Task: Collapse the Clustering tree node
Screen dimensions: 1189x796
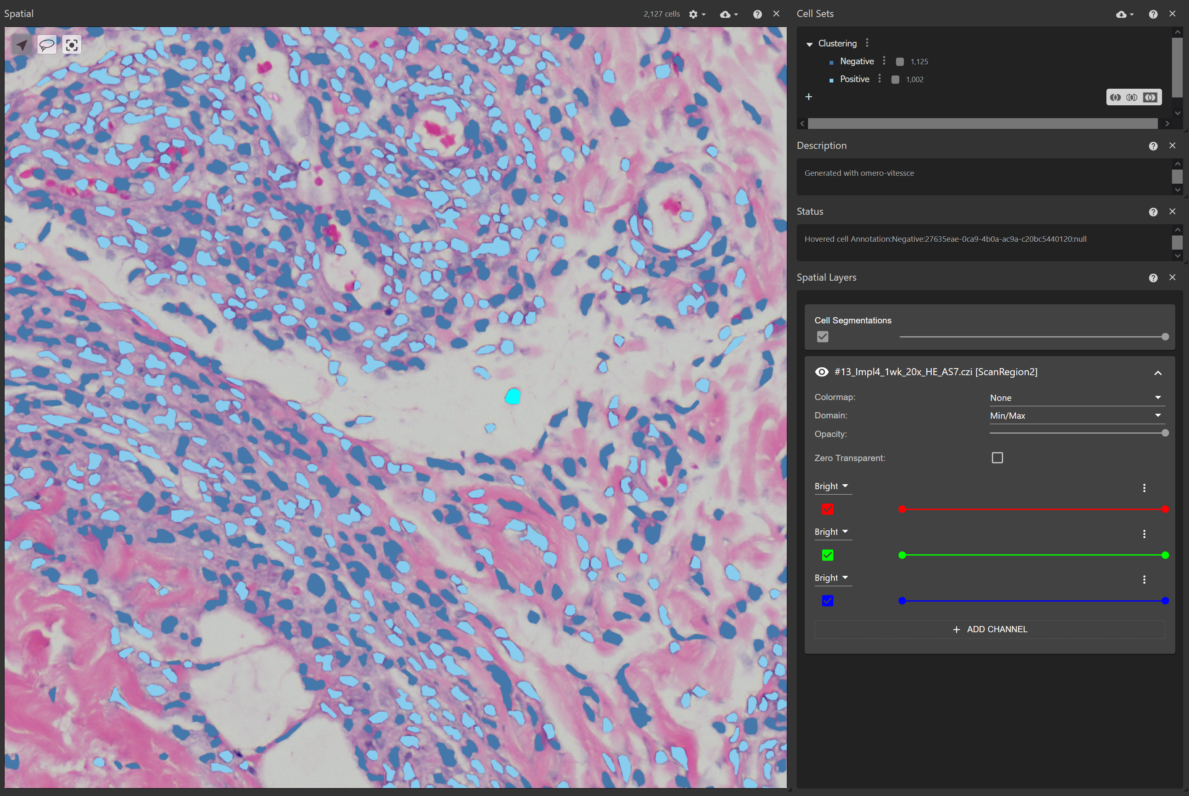Action: point(809,44)
